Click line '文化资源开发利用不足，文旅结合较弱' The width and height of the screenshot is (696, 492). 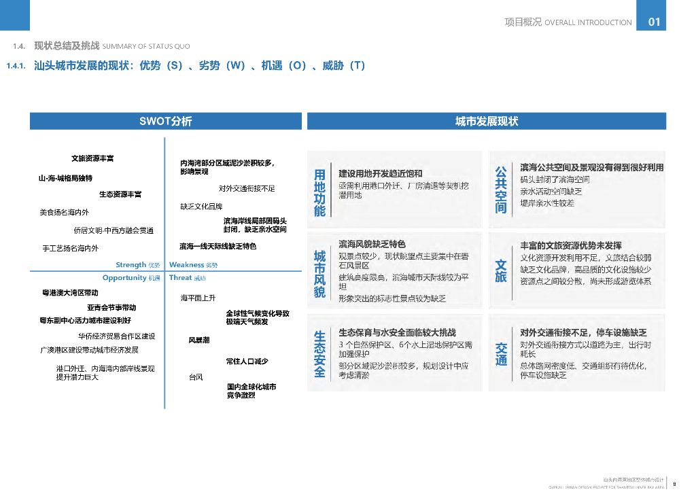pos(585,258)
